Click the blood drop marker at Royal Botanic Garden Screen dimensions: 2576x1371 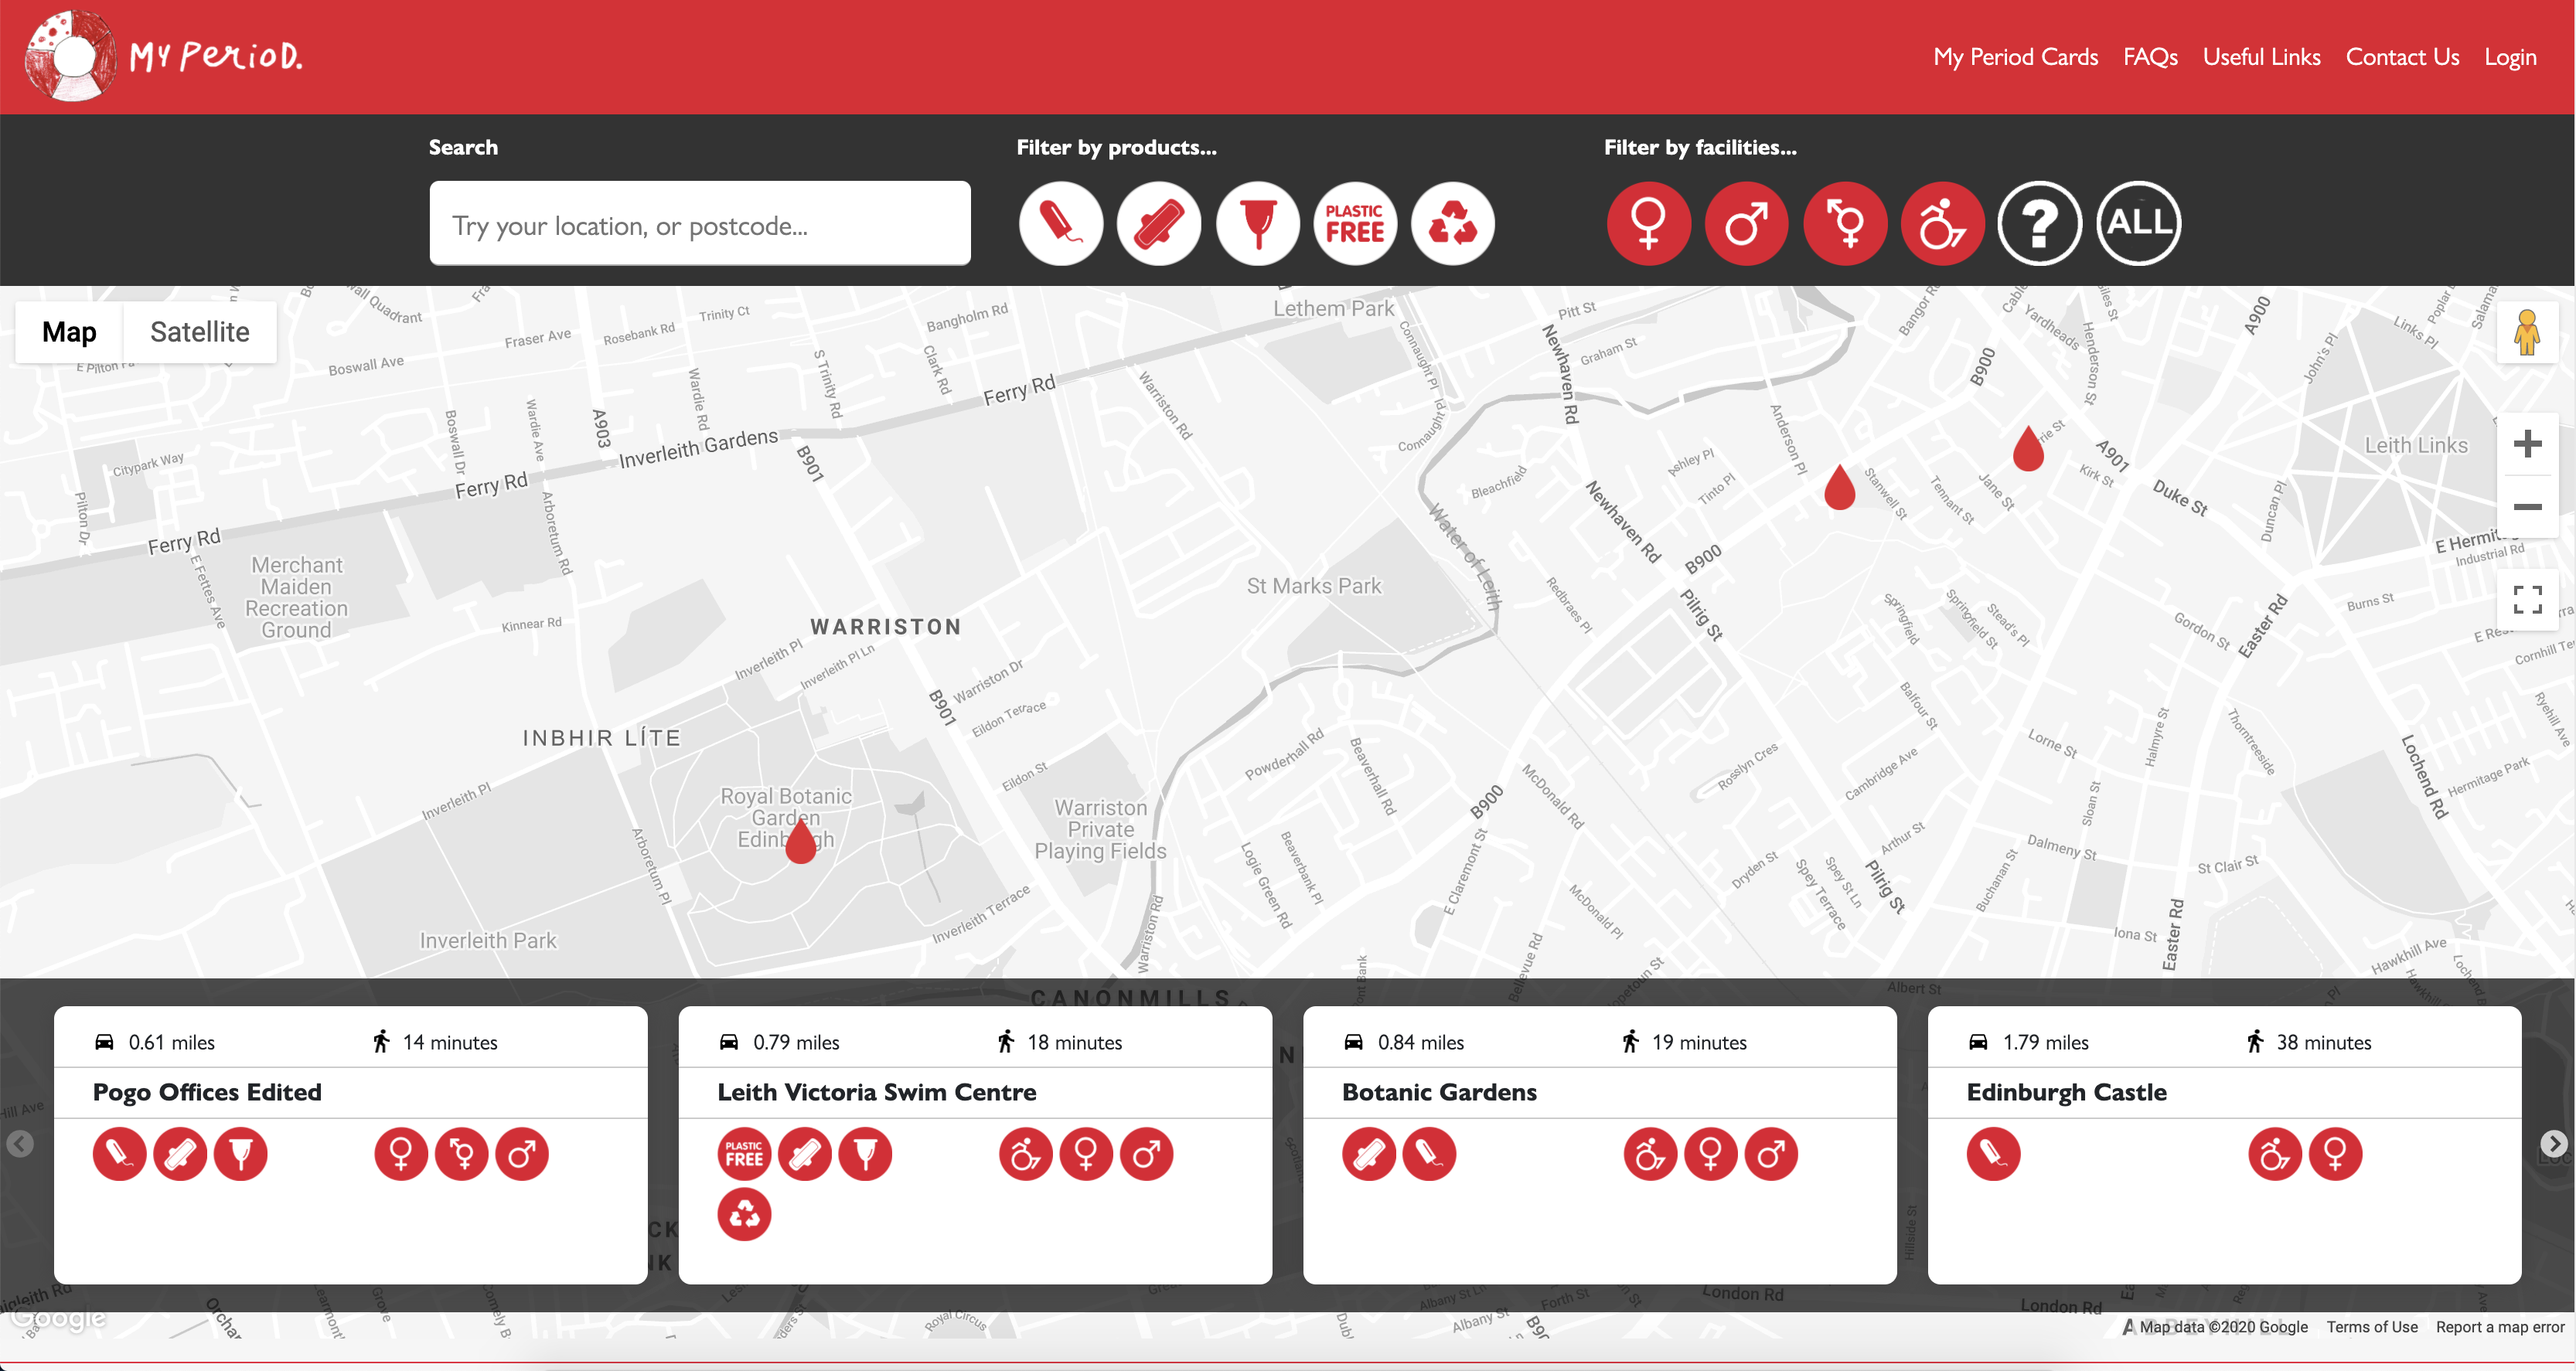pos(801,840)
